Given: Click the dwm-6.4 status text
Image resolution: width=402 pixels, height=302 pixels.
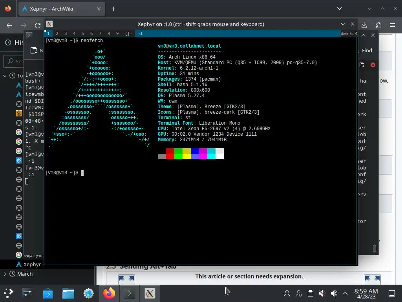Looking at the screenshot, I should (349, 33).
